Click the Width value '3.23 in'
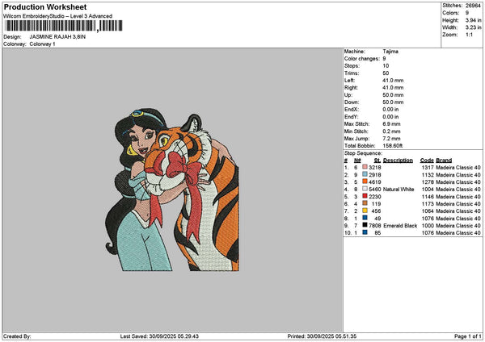This screenshot has width=485, height=342. 473,27
